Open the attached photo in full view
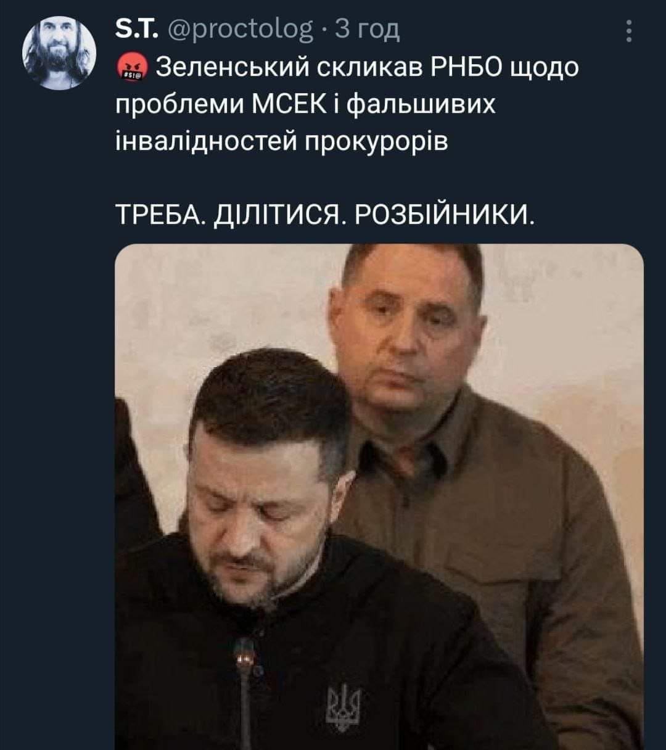The image size is (666, 750). (379, 497)
